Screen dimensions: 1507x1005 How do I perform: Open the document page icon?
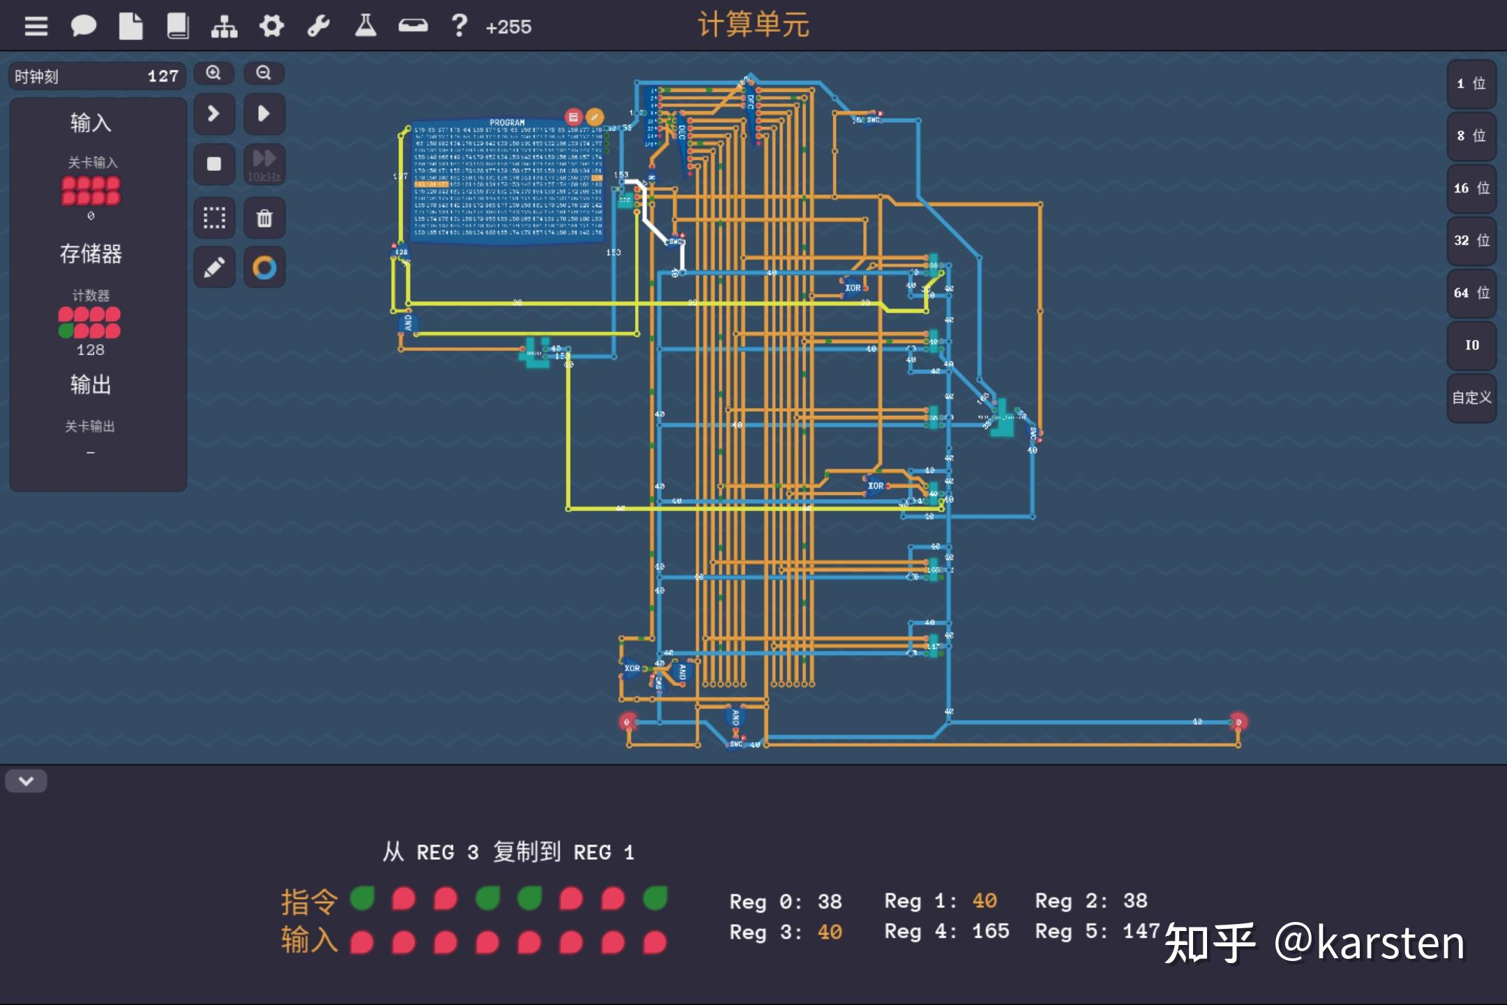[x=130, y=27]
